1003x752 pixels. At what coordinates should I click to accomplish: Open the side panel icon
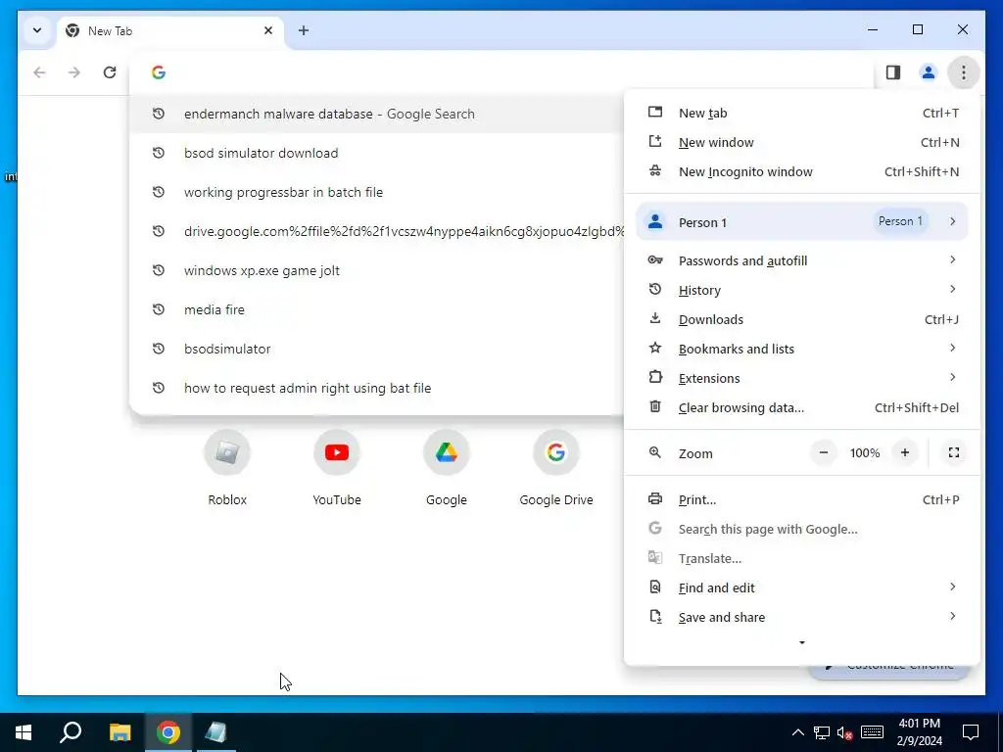coord(893,72)
